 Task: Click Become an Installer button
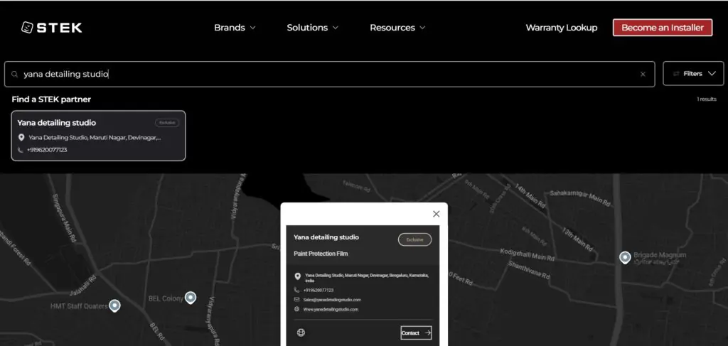point(663,28)
